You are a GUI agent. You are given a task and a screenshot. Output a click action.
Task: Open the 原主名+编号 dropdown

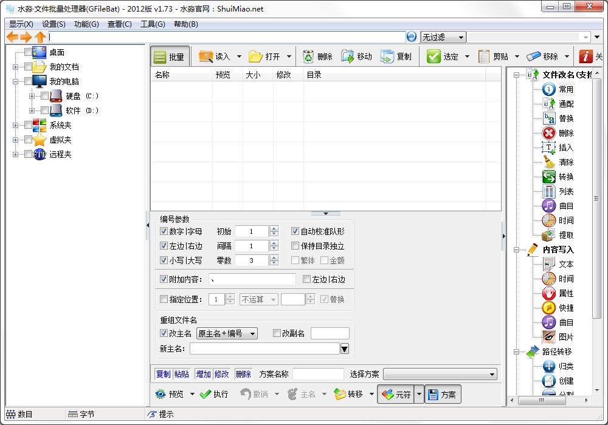click(227, 333)
